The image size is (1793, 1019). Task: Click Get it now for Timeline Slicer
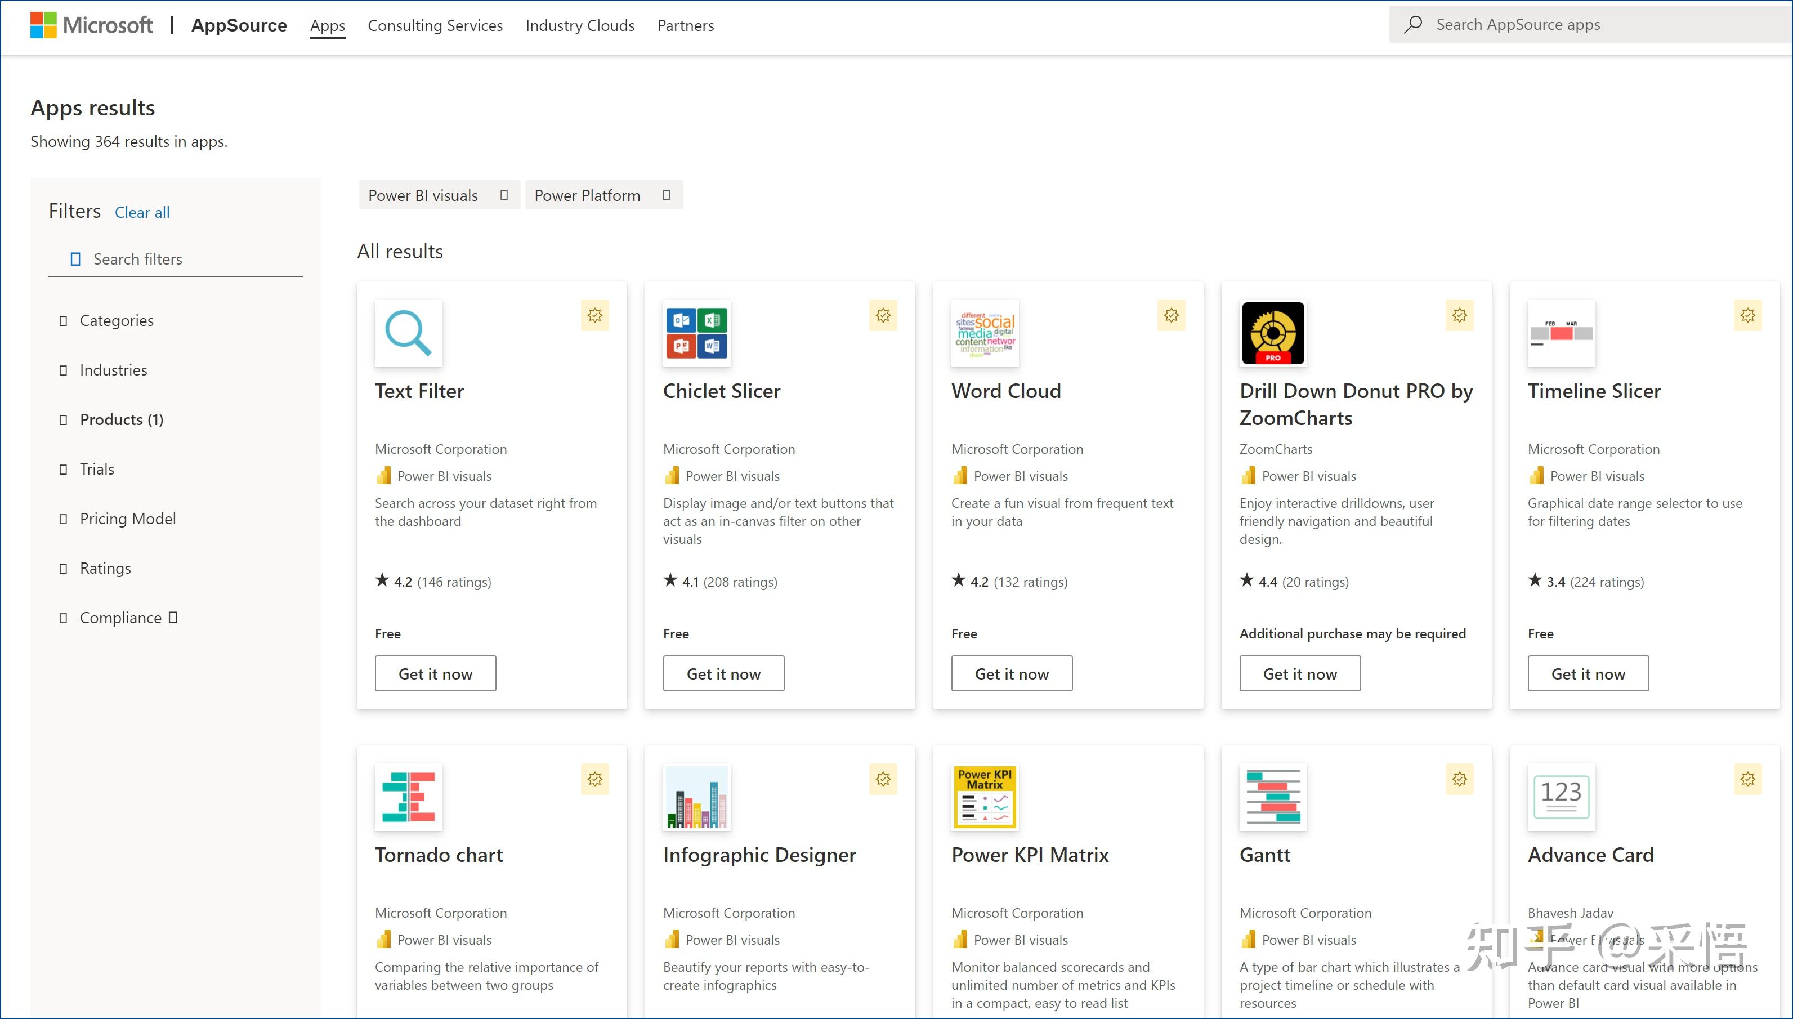coord(1589,674)
